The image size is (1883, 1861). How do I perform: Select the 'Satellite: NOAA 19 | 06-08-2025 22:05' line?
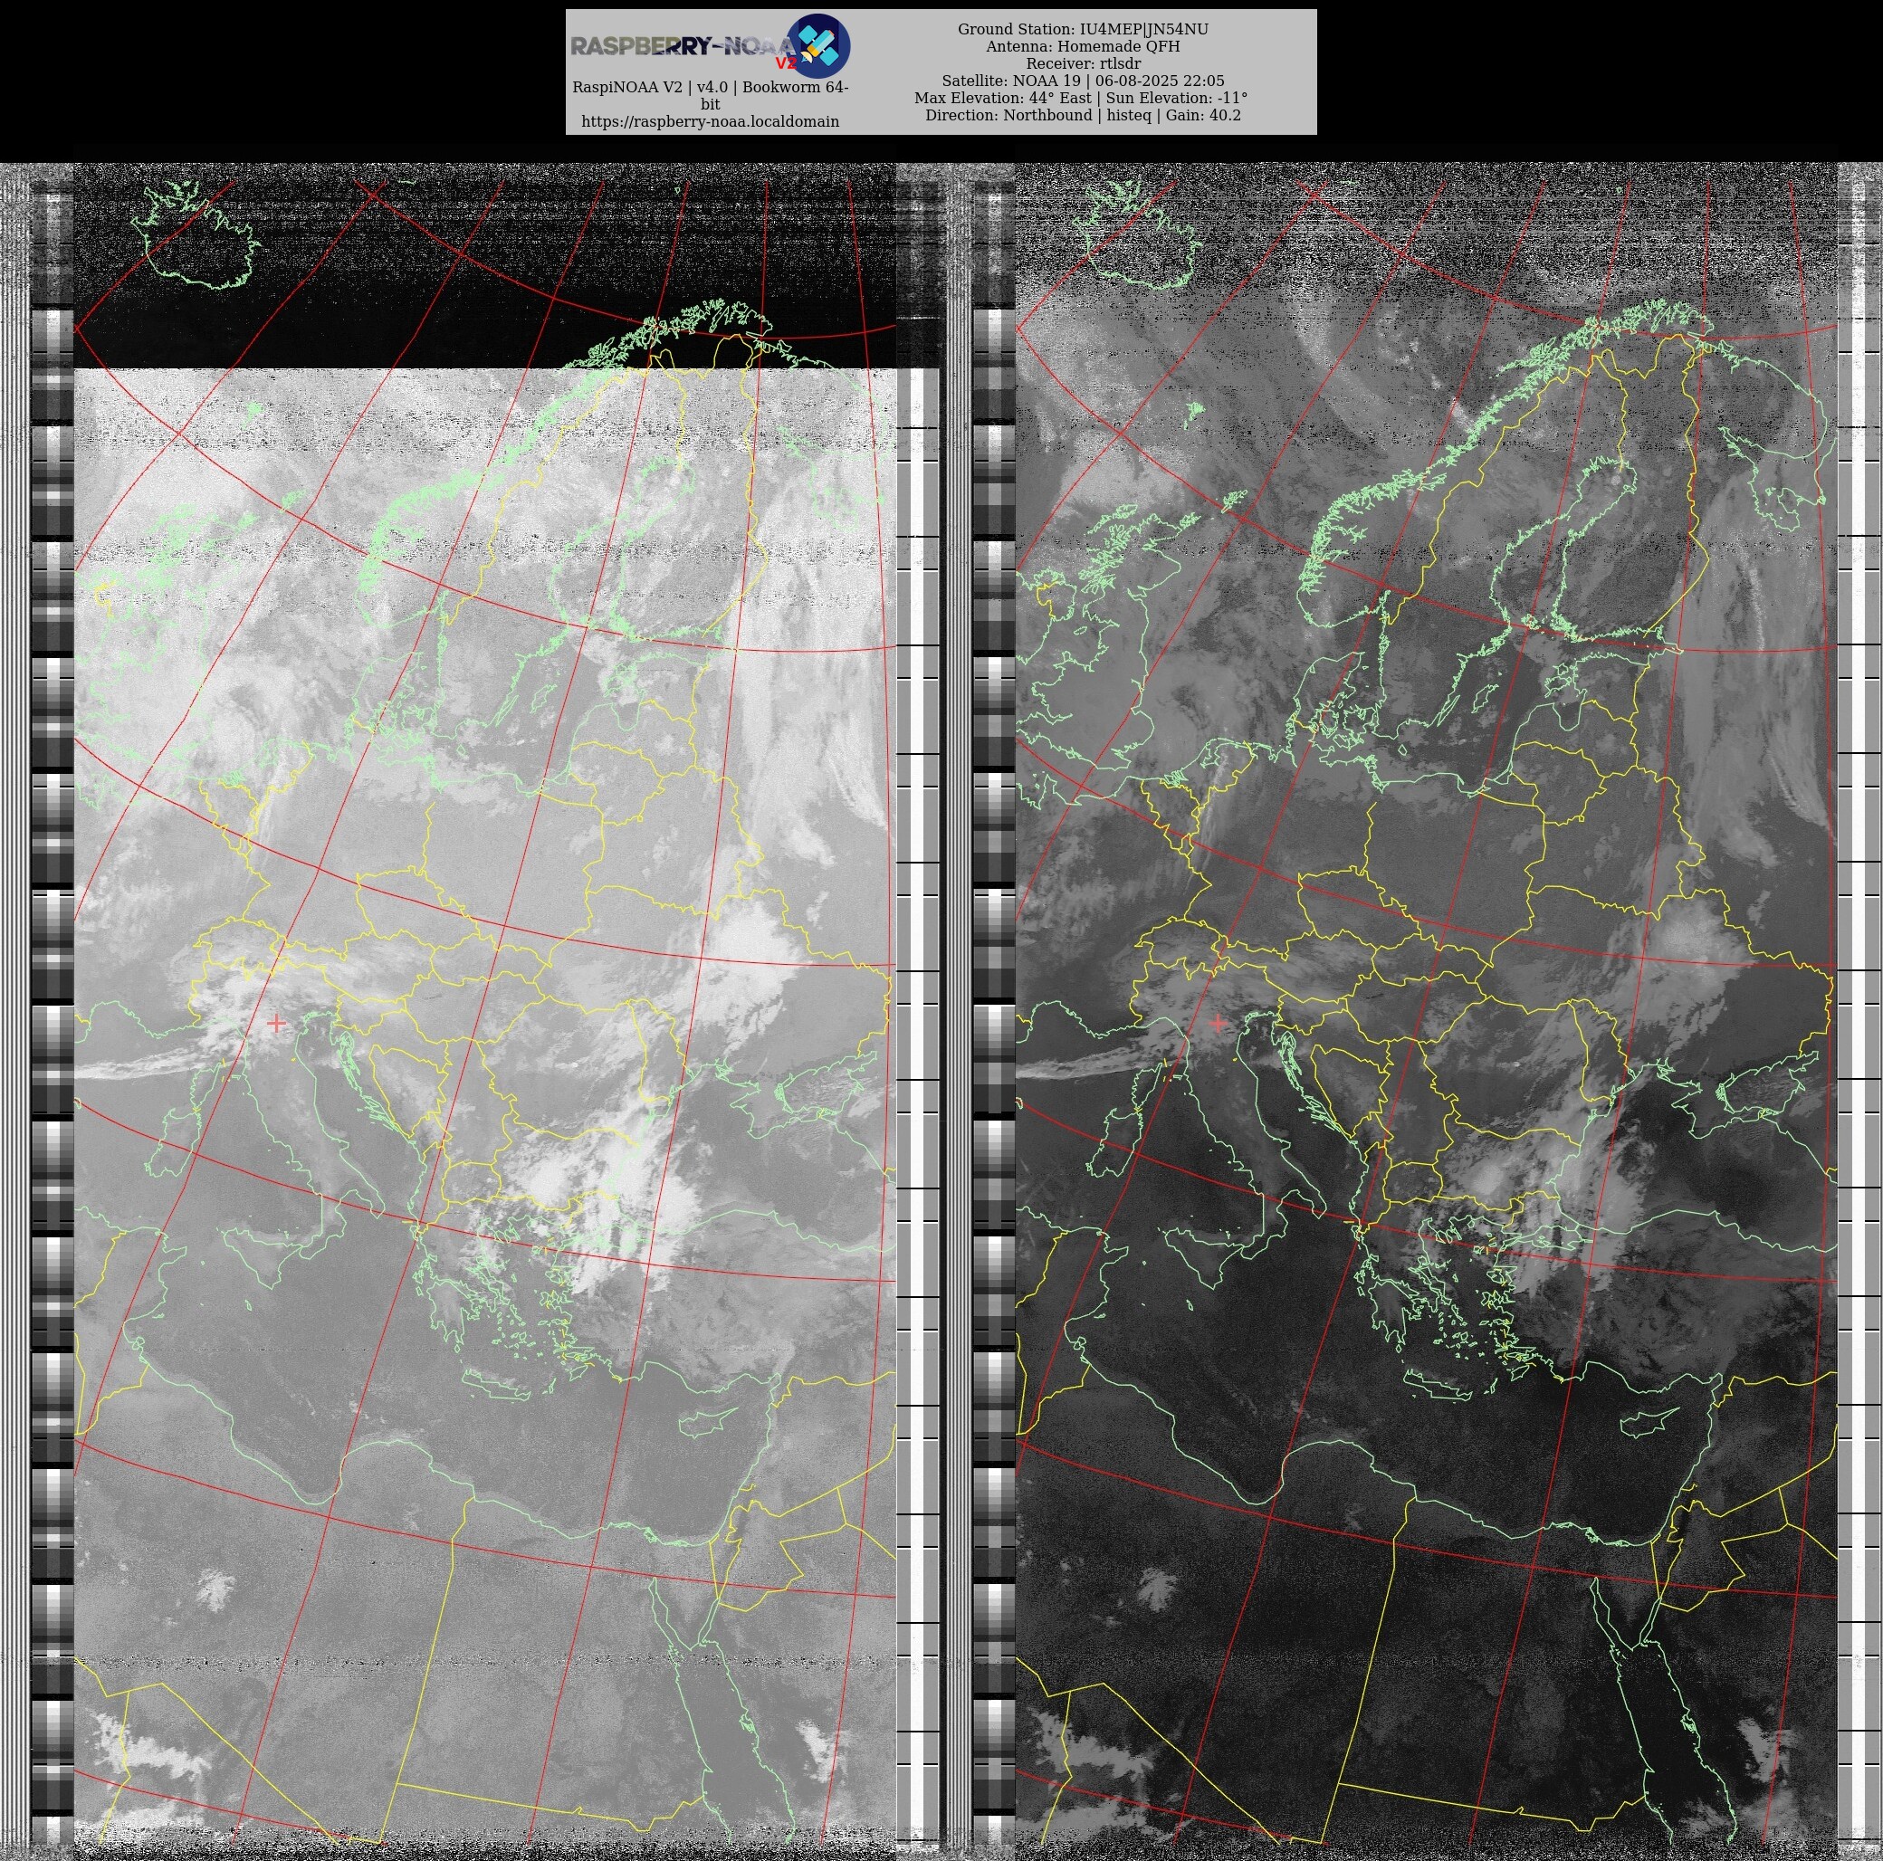[x=1083, y=81]
